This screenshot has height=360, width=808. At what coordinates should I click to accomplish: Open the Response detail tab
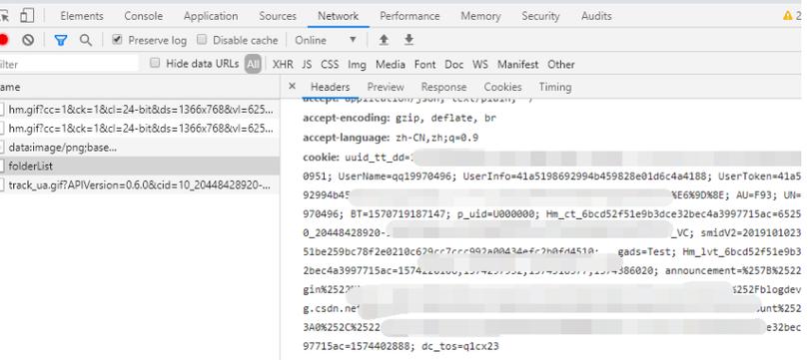(443, 87)
